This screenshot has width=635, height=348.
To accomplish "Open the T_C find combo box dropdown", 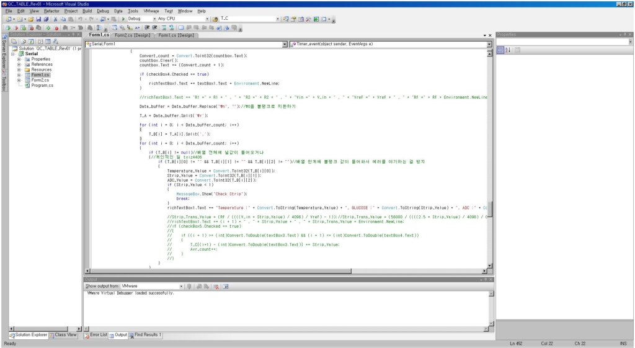I will tap(278, 19).
